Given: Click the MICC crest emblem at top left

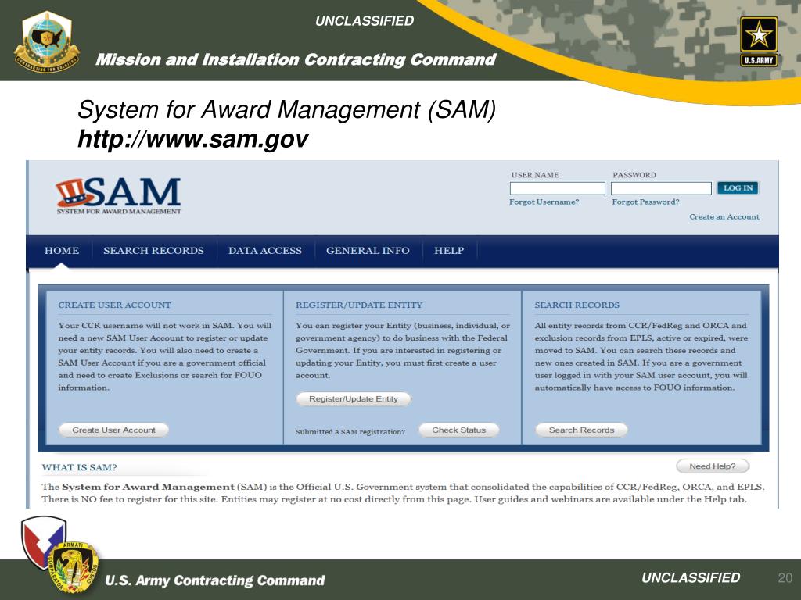Looking at the screenshot, I should pyautogui.click(x=46, y=42).
